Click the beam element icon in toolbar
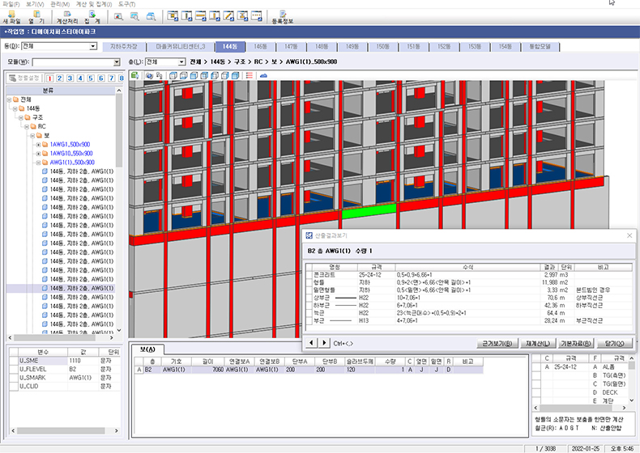The image size is (640, 453). tap(200, 16)
